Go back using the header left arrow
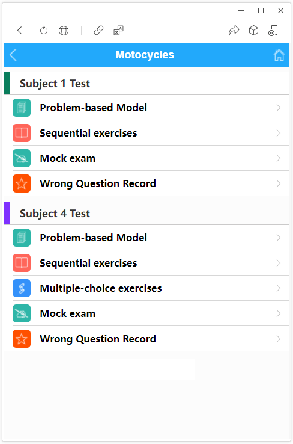Viewport: 293px width, 444px height. [x=13, y=55]
